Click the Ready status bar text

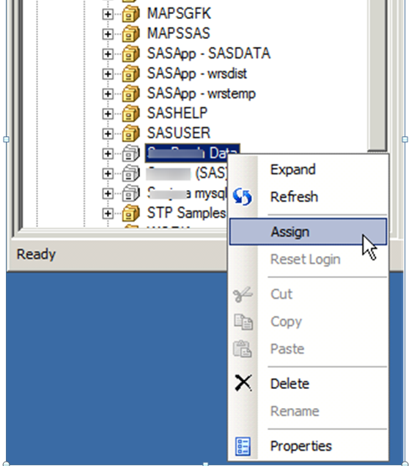(36, 255)
